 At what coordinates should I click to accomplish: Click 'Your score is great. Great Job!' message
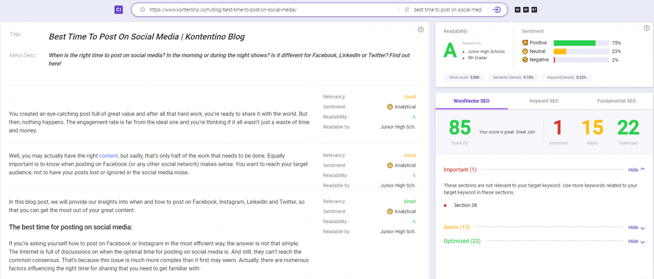pyautogui.click(x=507, y=132)
